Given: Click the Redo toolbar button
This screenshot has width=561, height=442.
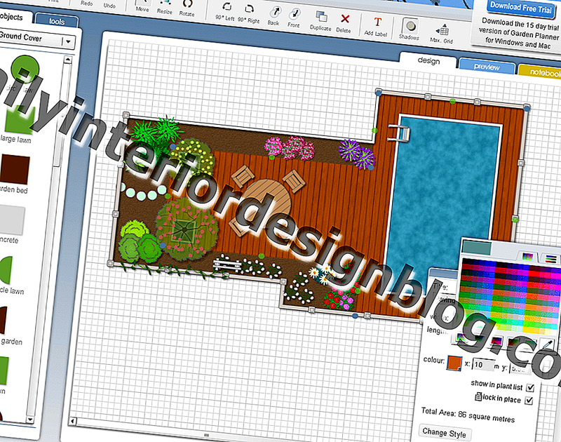Looking at the screenshot, I should point(86,4).
